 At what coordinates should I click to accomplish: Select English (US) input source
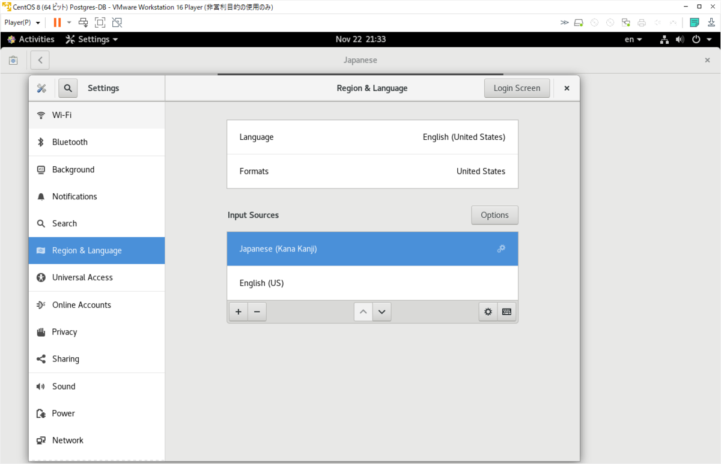(373, 283)
